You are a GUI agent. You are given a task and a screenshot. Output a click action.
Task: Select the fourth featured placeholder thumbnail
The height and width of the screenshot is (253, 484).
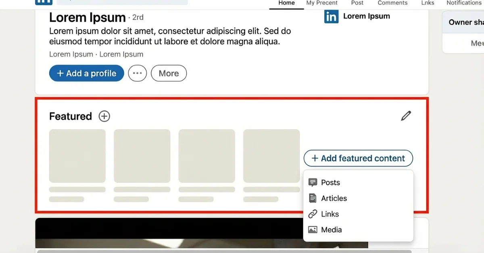[x=271, y=156]
